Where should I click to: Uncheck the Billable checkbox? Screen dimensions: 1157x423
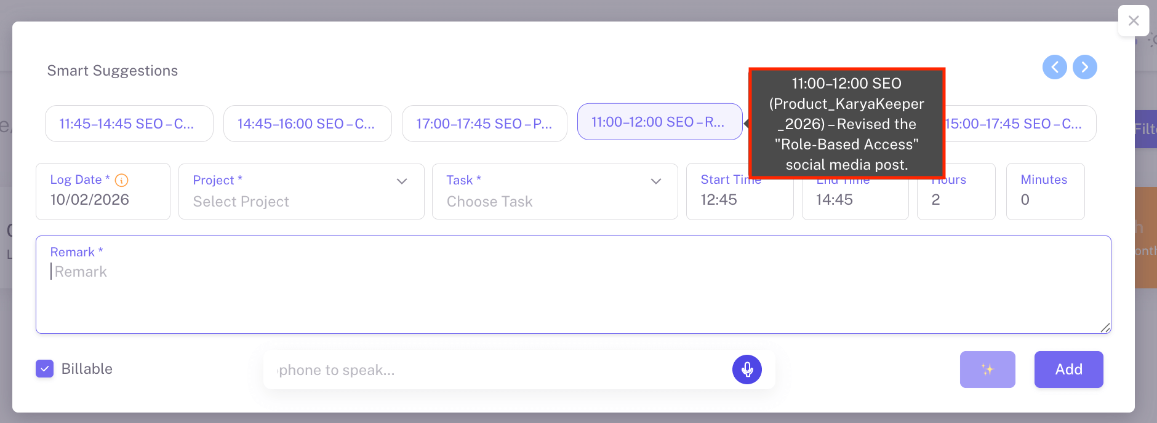(x=45, y=369)
